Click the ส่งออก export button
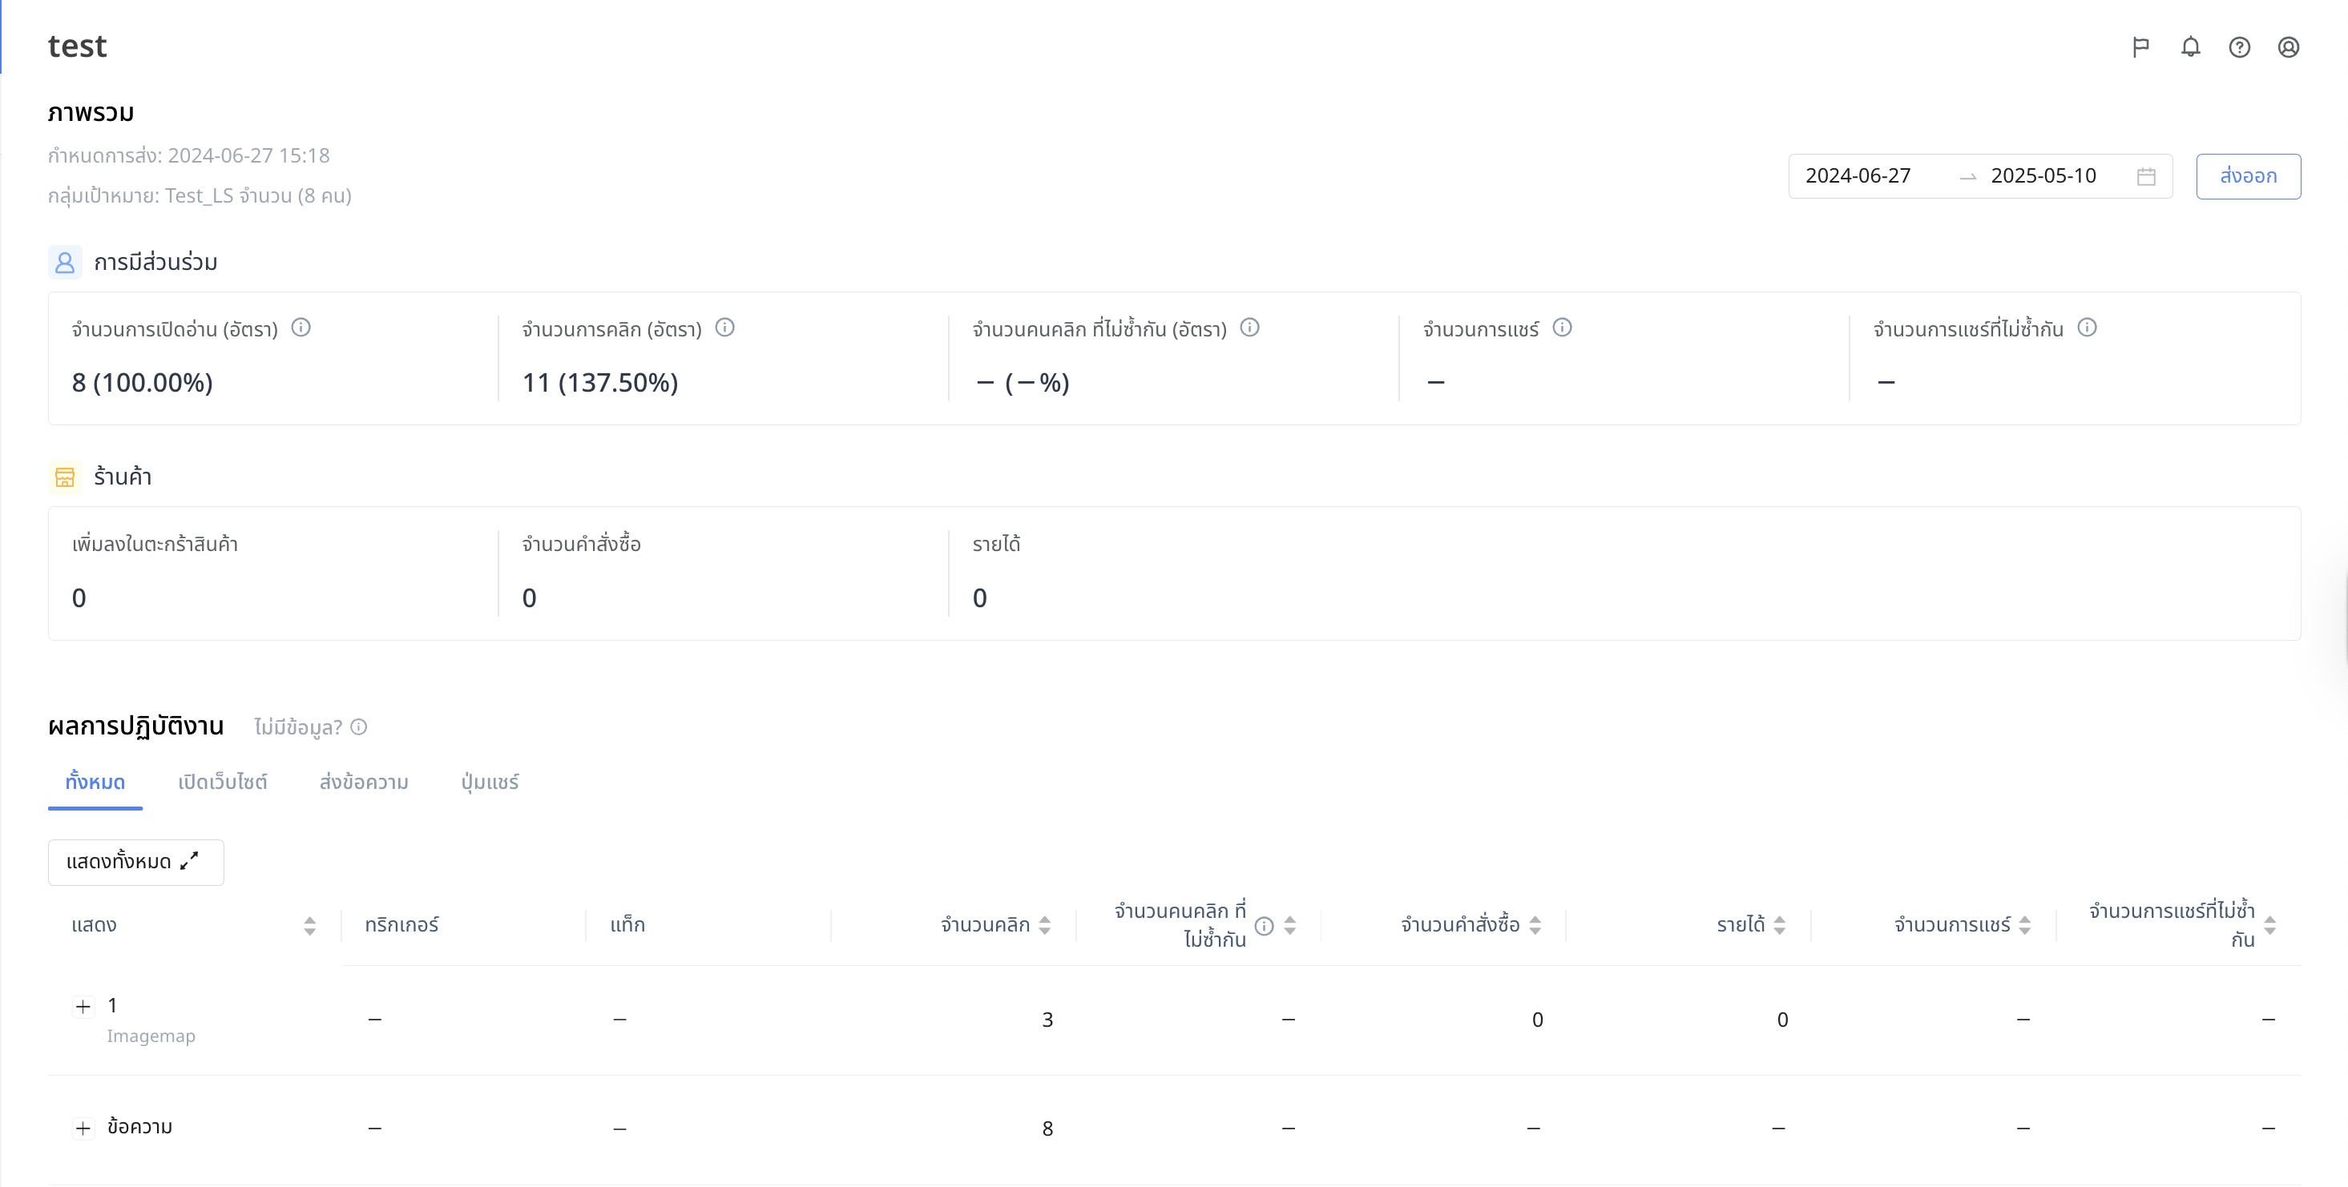This screenshot has height=1187, width=2348. [x=2248, y=177]
